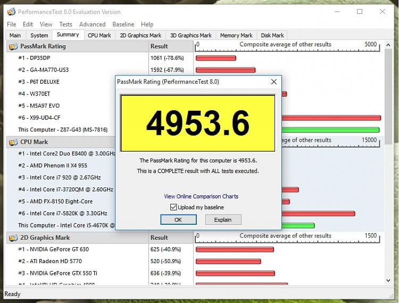Viewport: 399px width, 303px height.
Task: Click the PassMark Rating Result column header
Action: pyautogui.click(x=171, y=47)
